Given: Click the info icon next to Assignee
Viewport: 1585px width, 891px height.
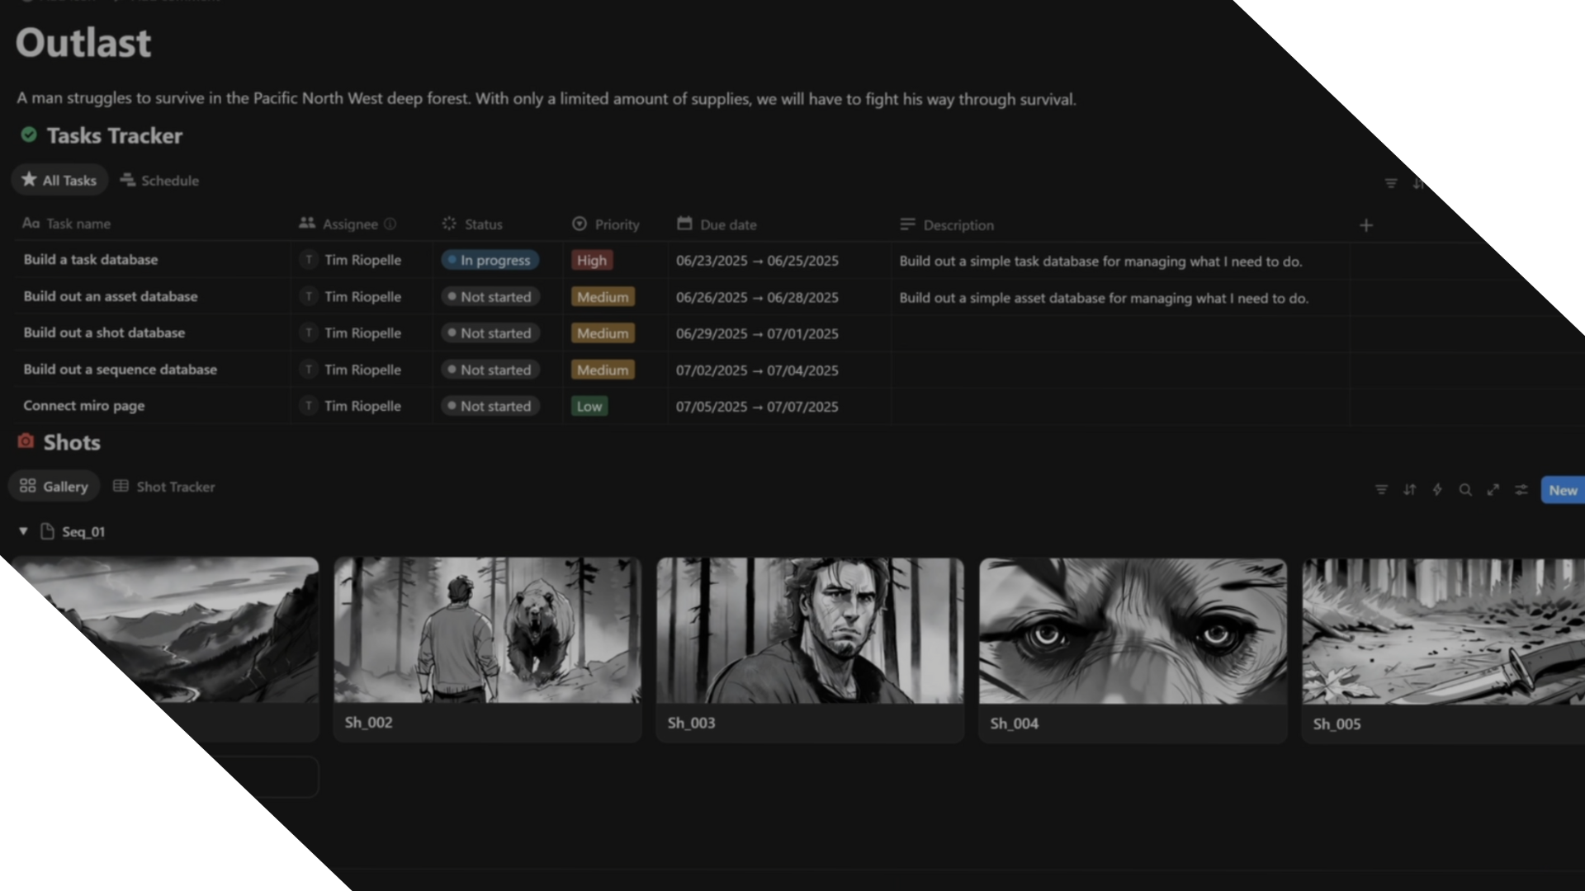Looking at the screenshot, I should (390, 224).
